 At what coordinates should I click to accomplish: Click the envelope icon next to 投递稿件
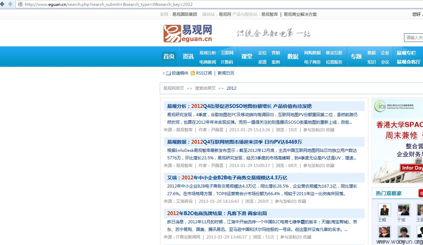[168, 73]
